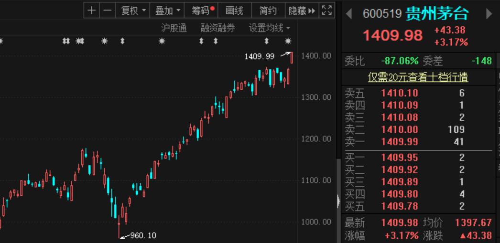Switch to 简约 simple view

coord(268,11)
